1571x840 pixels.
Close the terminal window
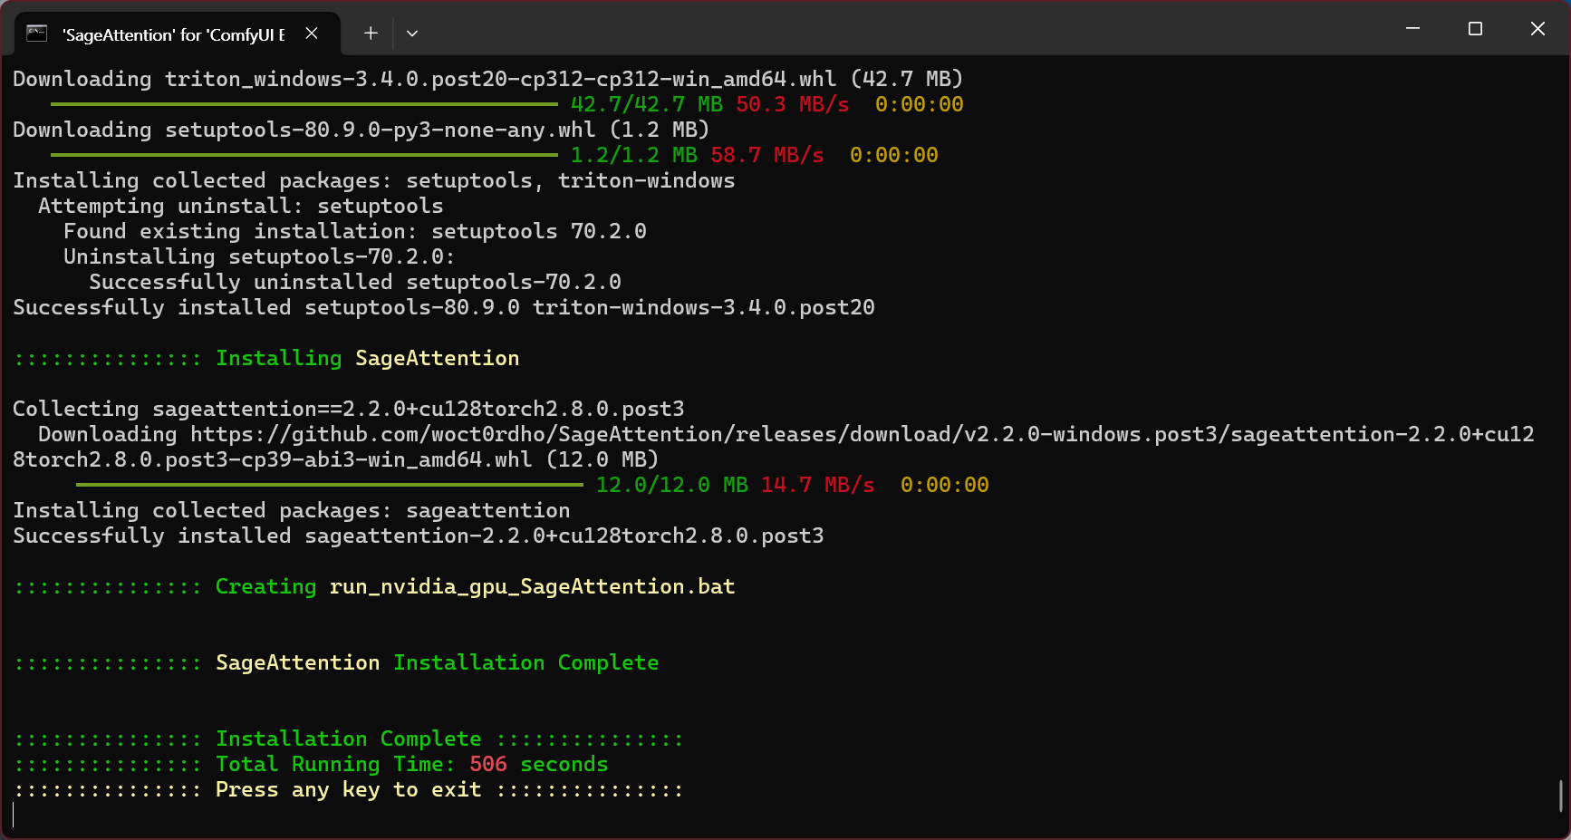1537,29
